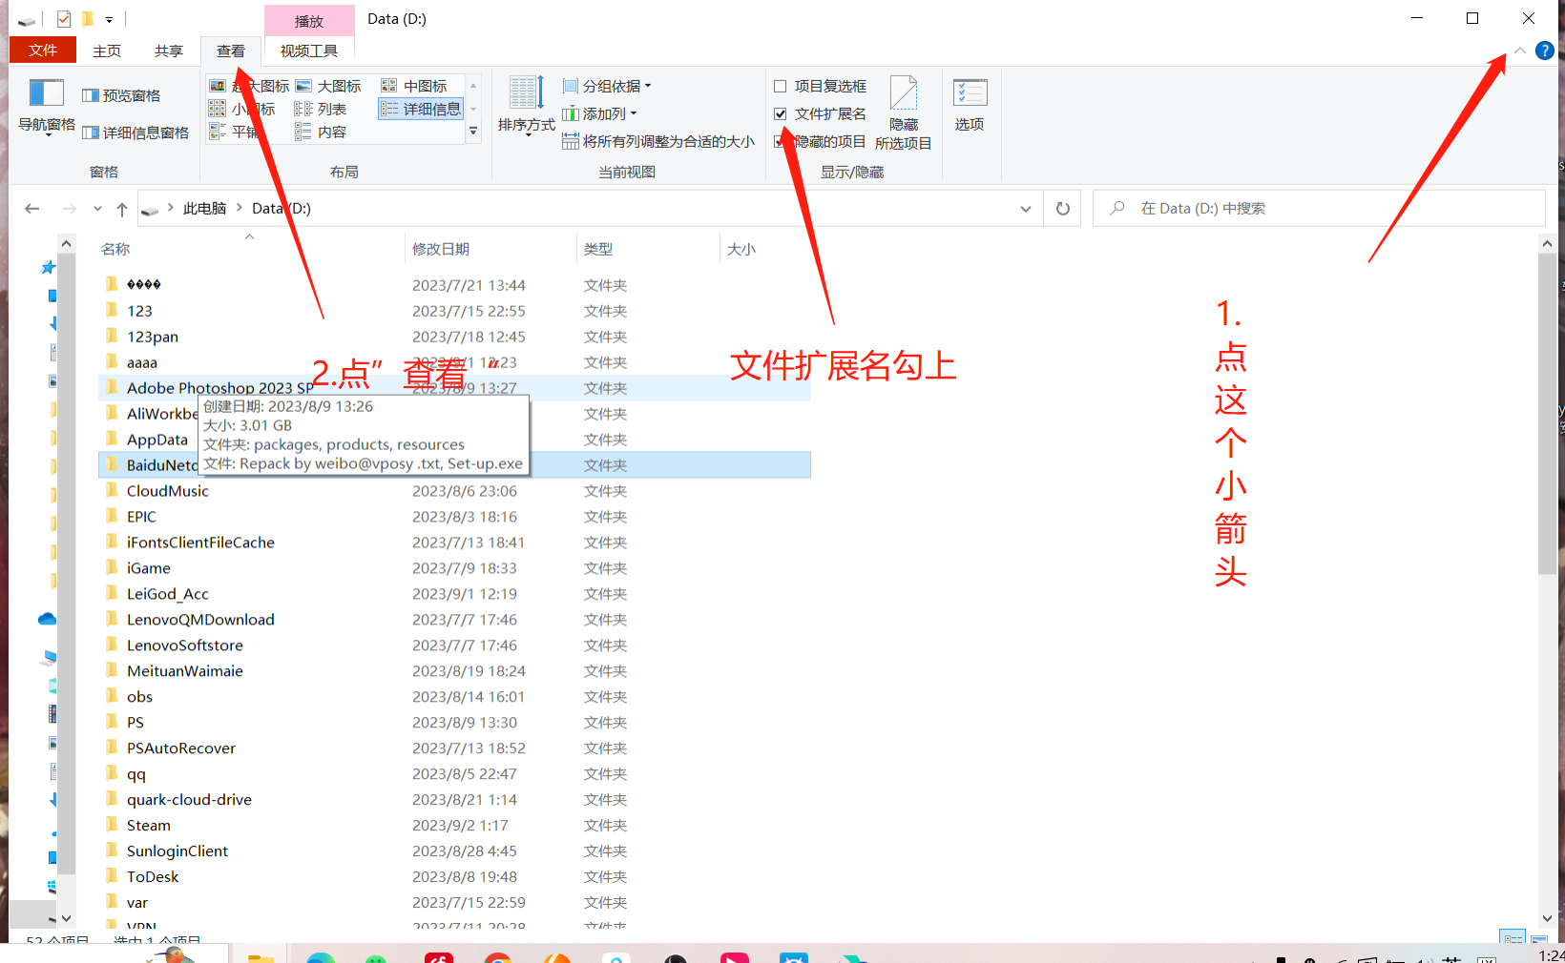Viewport: 1565px width, 963px height.
Task: Switch to the 查看 view tab
Action: [x=231, y=51]
